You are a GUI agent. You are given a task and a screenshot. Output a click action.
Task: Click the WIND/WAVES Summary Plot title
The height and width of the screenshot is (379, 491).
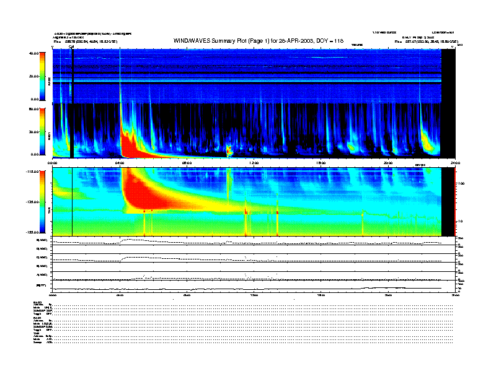click(x=259, y=41)
